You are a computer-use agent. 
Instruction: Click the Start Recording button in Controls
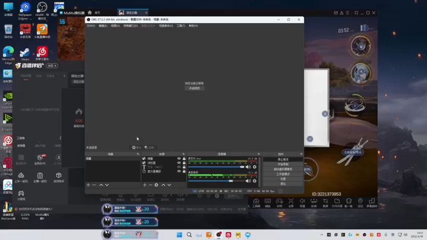point(283,164)
